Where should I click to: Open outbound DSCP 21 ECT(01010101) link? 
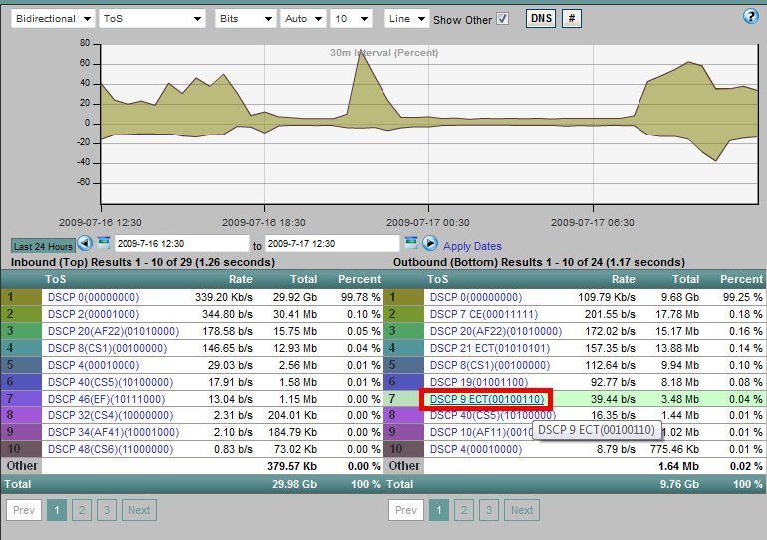point(490,349)
